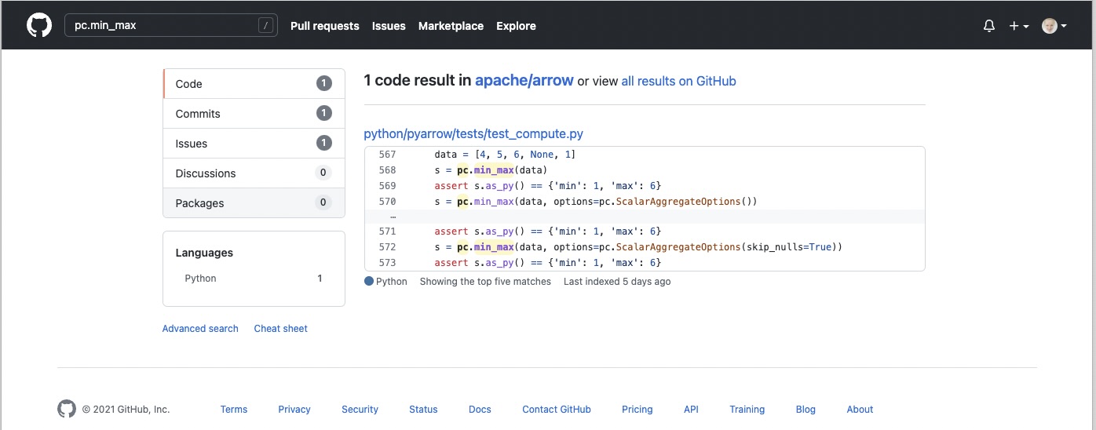Open the plus create-new dropdown
This screenshot has height=430, width=1096.
tap(1019, 26)
